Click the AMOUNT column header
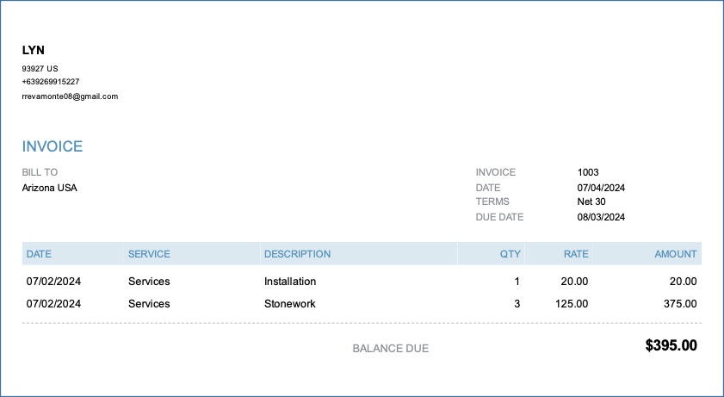The image size is (724, 397). [x=675, y=254]
